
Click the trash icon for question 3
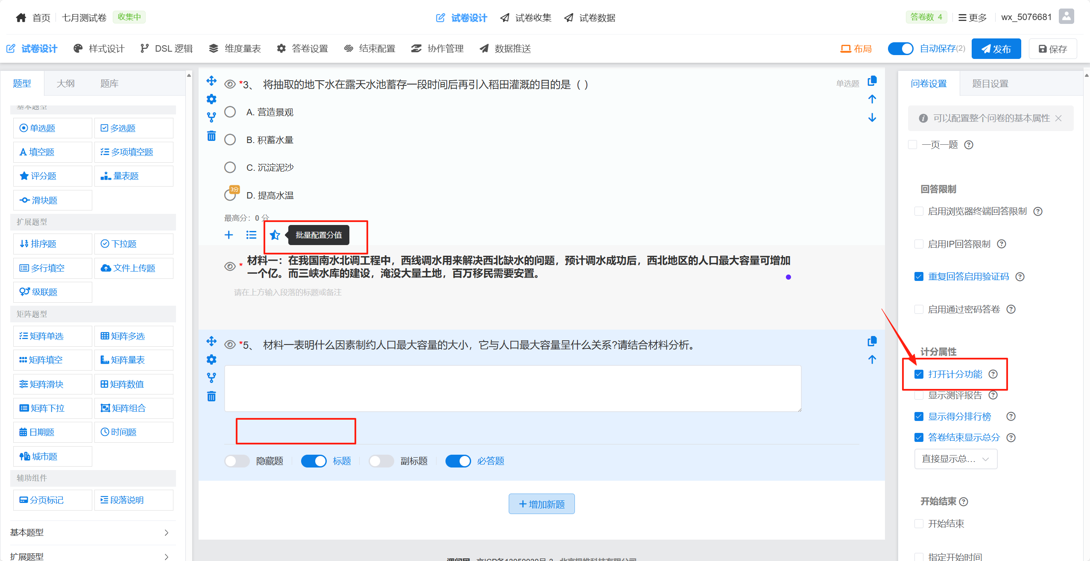coord(211,136)
